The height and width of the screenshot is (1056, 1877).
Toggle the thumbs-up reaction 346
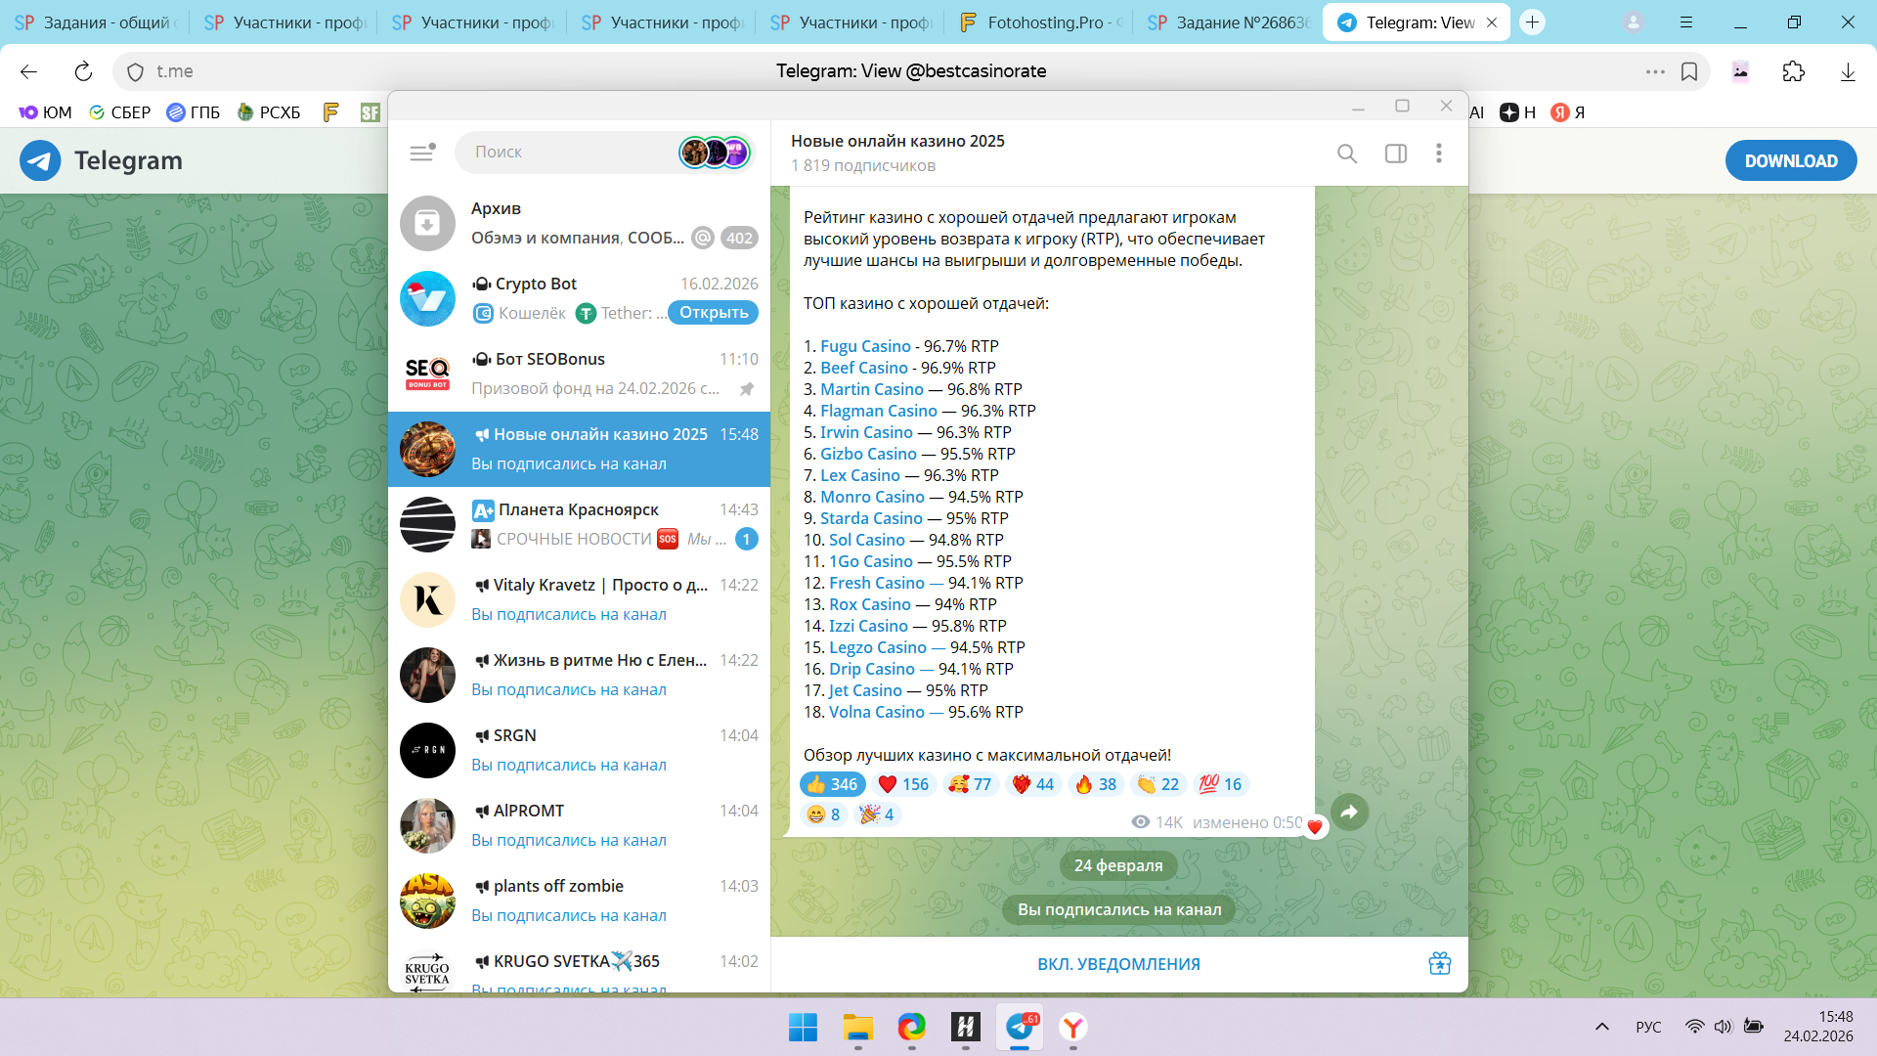click(832, 784)
